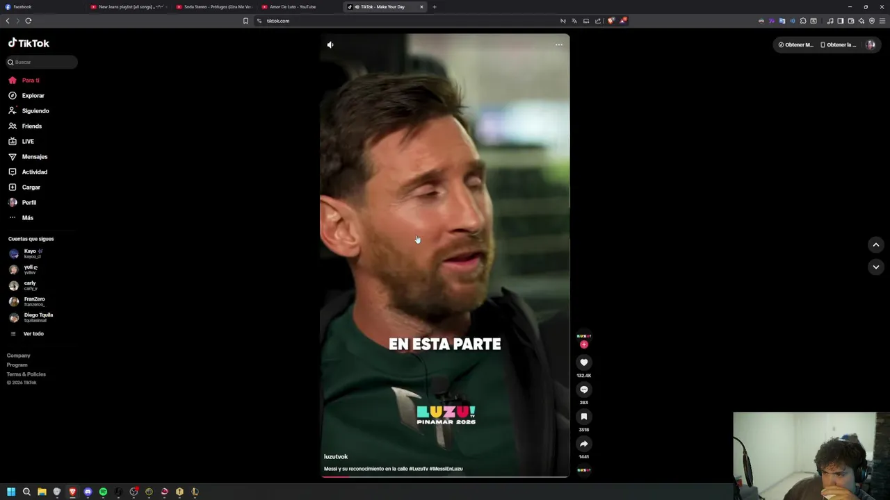Open the Windows Start menu
Screen dimensions: 890x500
pyautogui.click(x=11, y=492)
